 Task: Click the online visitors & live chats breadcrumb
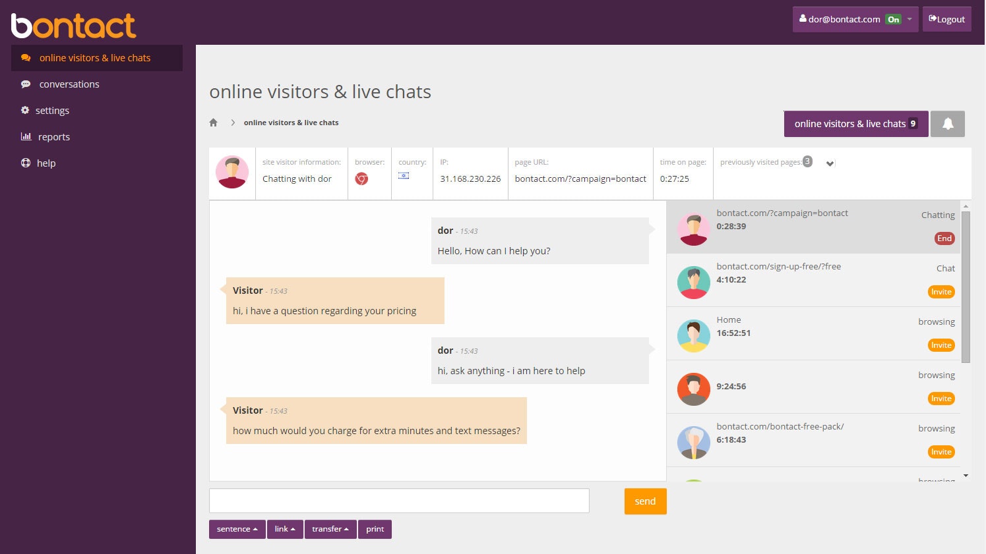[291, 123]
